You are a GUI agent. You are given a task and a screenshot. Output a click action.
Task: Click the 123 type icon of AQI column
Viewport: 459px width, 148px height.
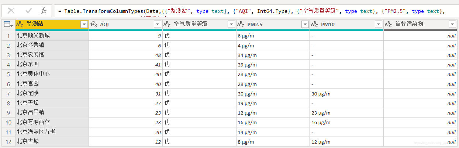click(x=94, y=24)
